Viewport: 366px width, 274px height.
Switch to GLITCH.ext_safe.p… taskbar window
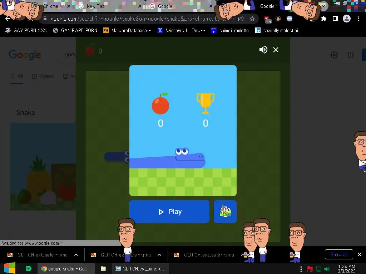point(140,269)
